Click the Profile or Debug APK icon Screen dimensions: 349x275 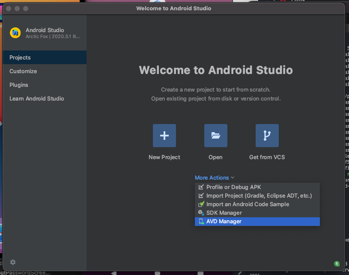[201, 187]
